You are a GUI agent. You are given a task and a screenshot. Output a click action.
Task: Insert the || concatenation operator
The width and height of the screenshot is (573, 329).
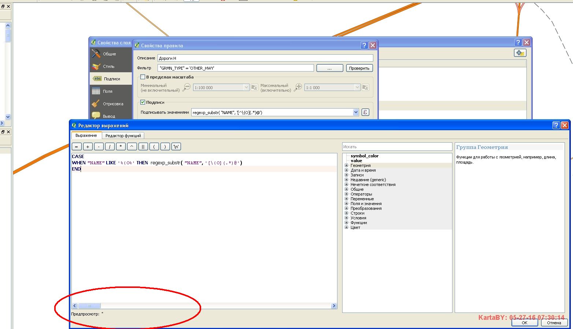point(143,146)
